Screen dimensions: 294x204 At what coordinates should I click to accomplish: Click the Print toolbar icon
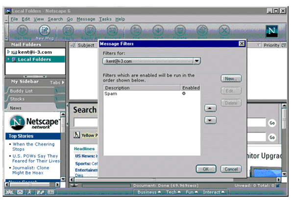(202, 31)
